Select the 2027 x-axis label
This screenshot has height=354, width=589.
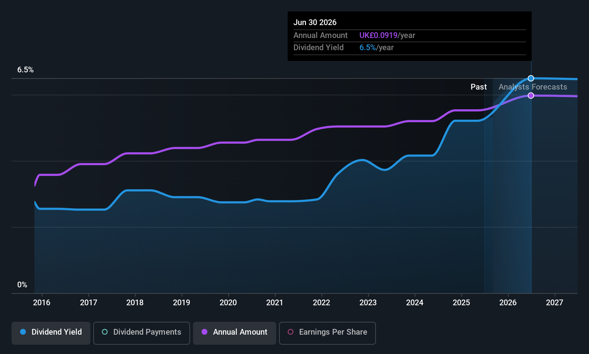(555, 303)
